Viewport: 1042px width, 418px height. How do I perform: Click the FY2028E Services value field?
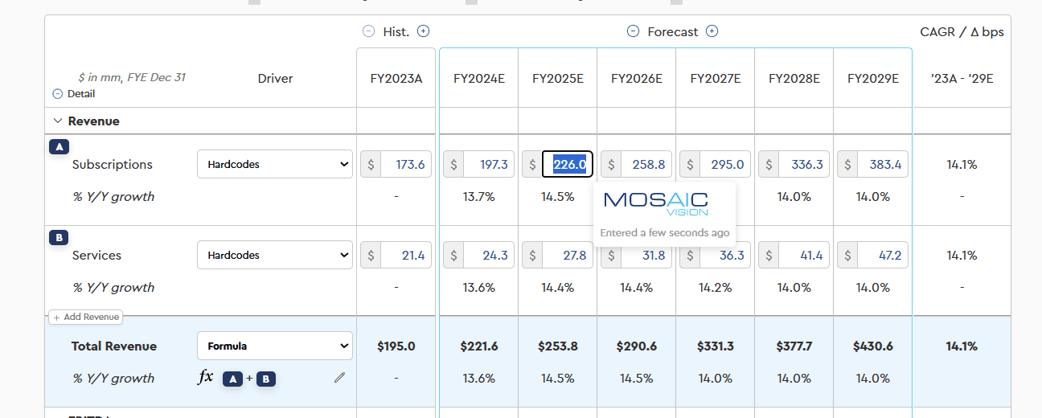coord(802,255)
